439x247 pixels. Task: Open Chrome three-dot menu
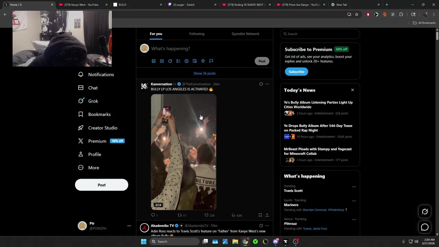point(434,14)
